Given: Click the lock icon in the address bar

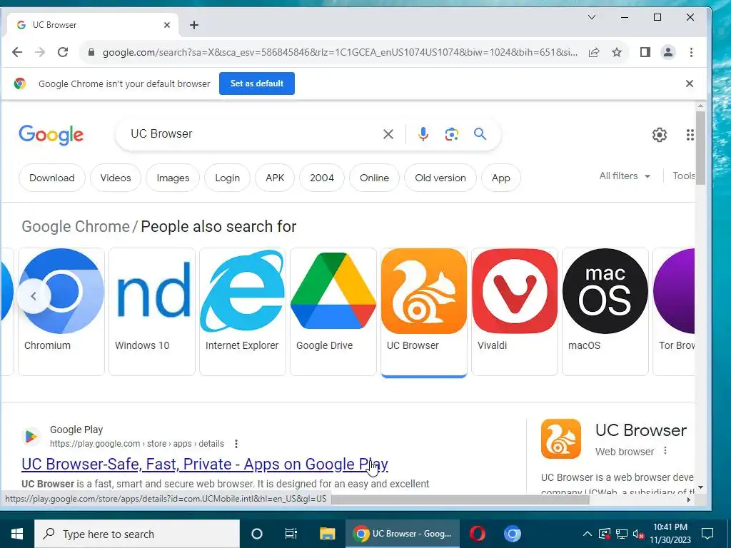Looking at the screenshot, I should (x=91, y=52).
